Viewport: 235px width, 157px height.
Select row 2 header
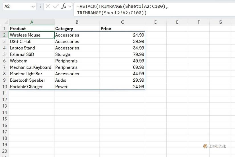tap(5, 35)
